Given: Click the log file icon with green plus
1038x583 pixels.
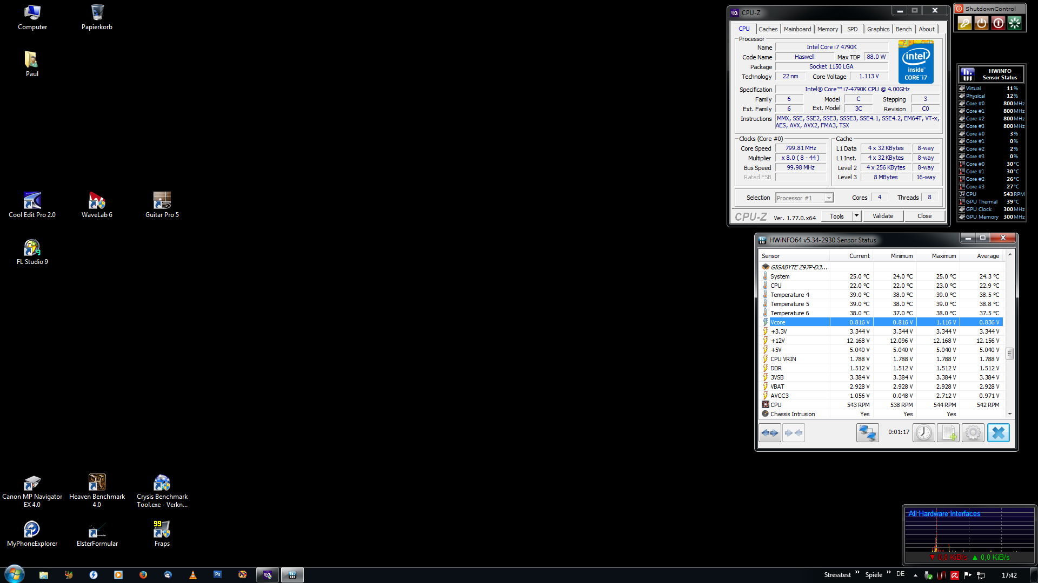Looking at the screenshot, I should 948,432.
